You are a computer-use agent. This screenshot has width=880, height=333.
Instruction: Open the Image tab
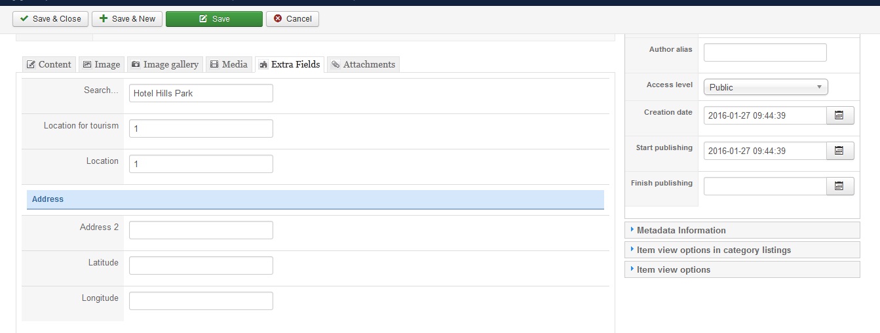[101, 64]
